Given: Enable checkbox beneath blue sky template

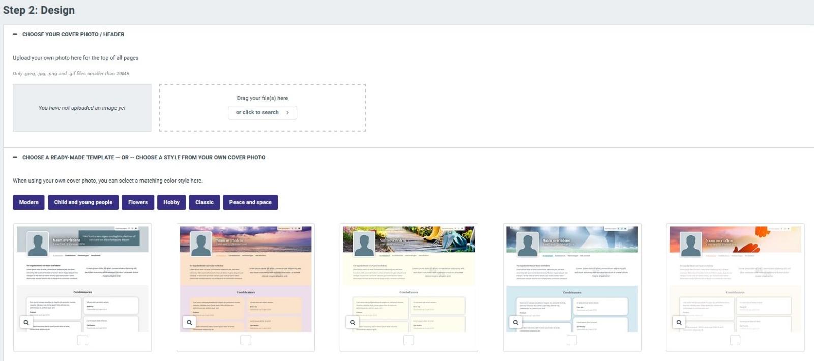Looking at the screenshot, I should coord(572,340).
